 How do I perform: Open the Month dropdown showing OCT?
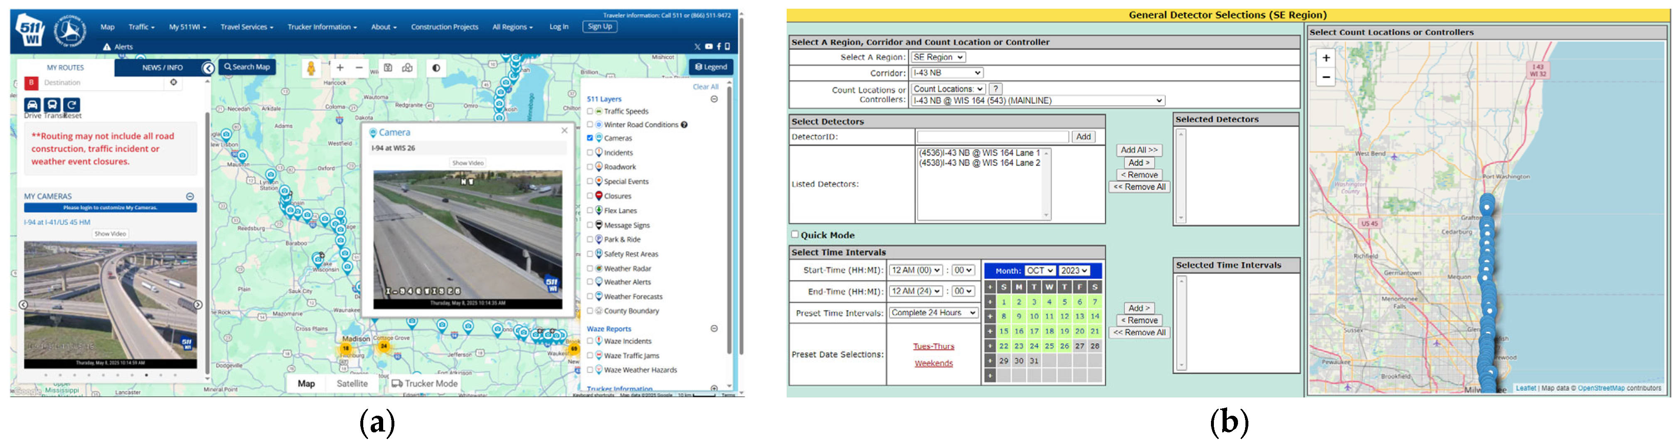tap(1039, 271)
